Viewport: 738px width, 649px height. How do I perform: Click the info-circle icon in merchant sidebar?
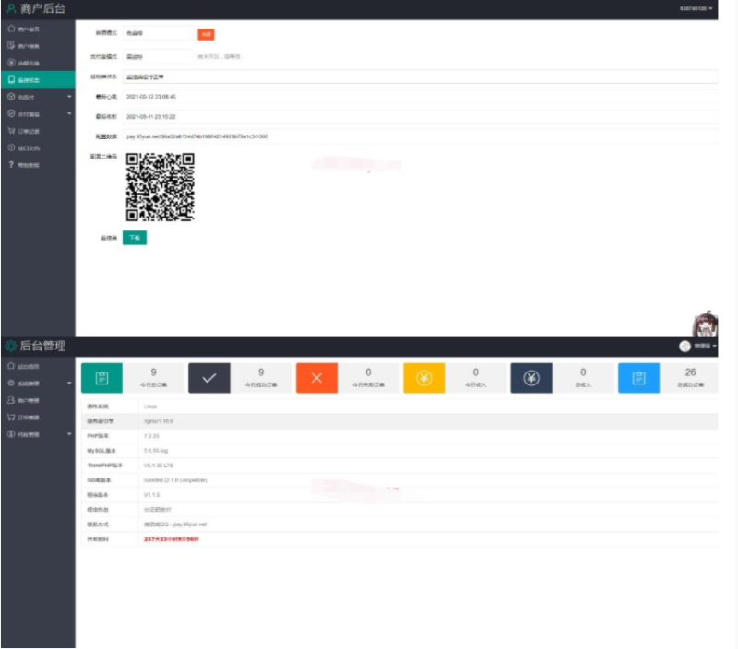tap(11, 147)
